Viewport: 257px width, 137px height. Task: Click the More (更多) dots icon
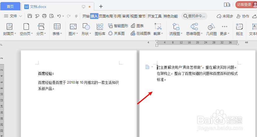(x=224, y=26)
